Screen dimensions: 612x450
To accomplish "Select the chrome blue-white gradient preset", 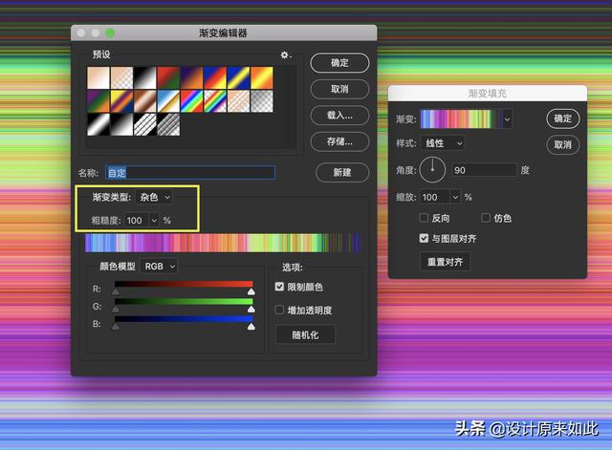I will coord(168,101).
